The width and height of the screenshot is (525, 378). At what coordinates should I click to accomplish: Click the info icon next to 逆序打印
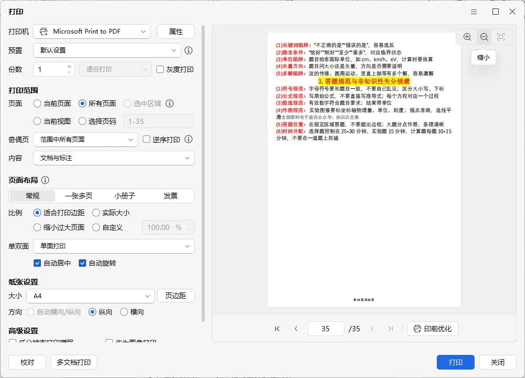pyautogui.click(x=188, y=139)
